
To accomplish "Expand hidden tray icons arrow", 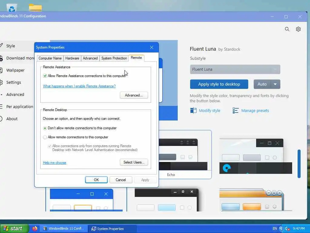I will coord(281,229).
